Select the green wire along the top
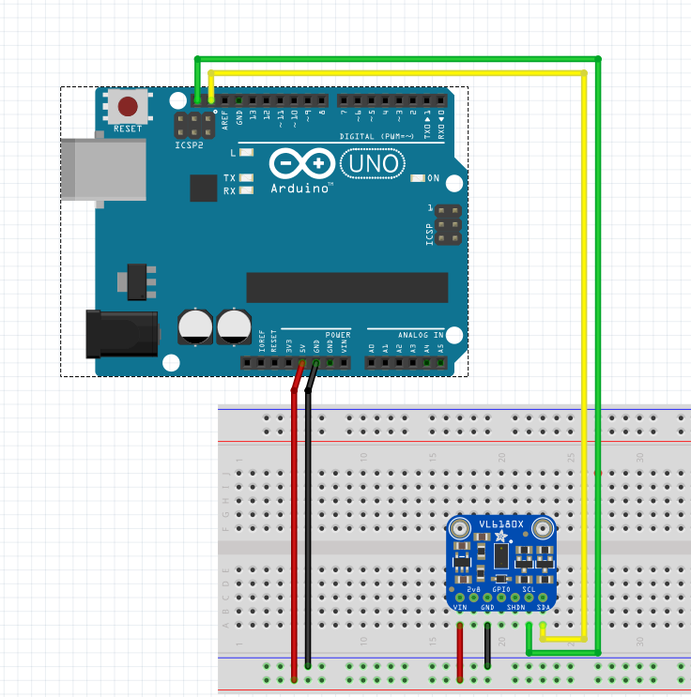This screenshot has width=691, height=697. pyautogui.click(x=394, y=58)
